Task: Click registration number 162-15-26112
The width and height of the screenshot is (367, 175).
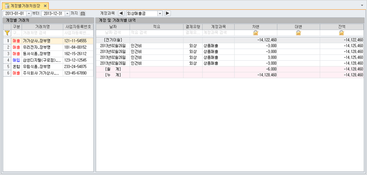Action: pyautogui.click(x=75, y=54)
